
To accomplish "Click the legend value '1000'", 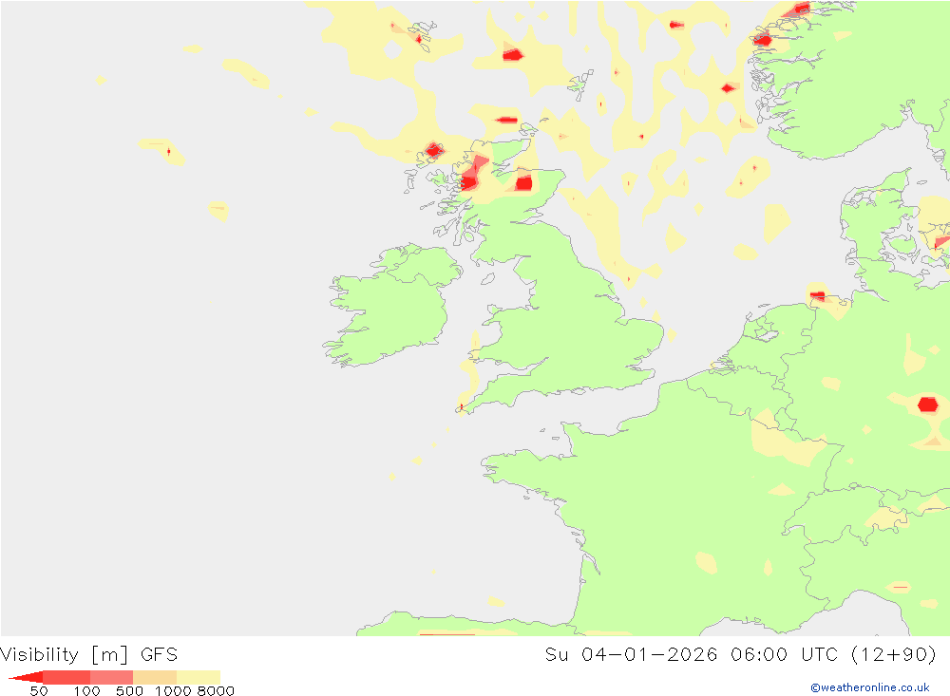I will (173, 691).
